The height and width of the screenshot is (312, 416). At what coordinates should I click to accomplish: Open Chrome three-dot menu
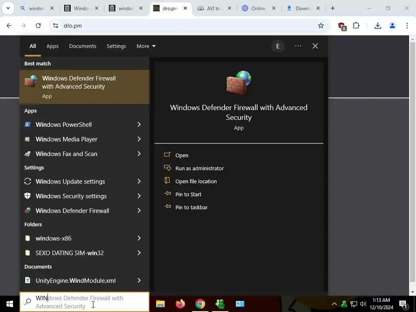point(407,26)
